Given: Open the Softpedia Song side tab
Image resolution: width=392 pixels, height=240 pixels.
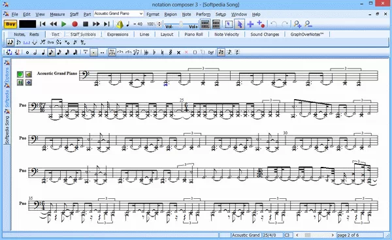Looking at the screenshot, I should pos(7,130).
